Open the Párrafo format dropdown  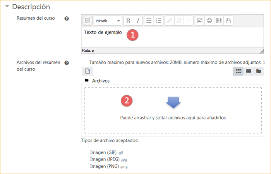tap(108, 20)
